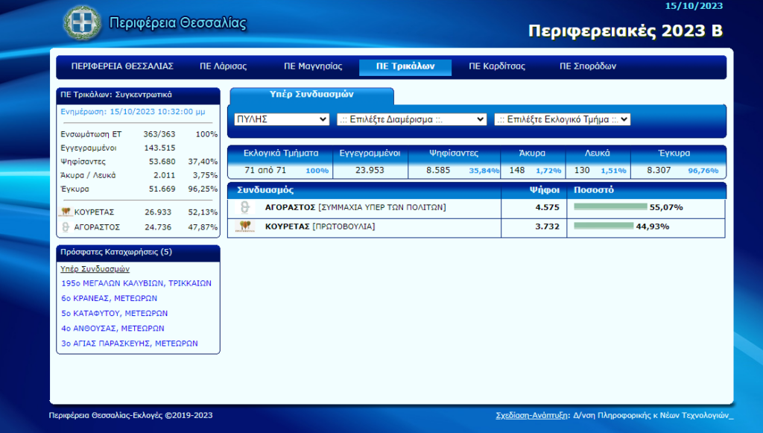Click ΚΟΥΡΕΤΑΣ party logo in summary panel
The image size is (763, 433).
point(66,212)
